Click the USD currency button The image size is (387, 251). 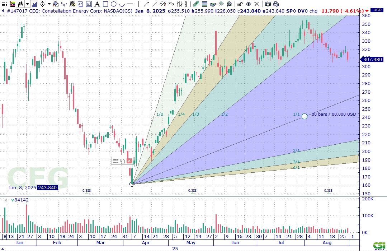(x=377, y=10)
